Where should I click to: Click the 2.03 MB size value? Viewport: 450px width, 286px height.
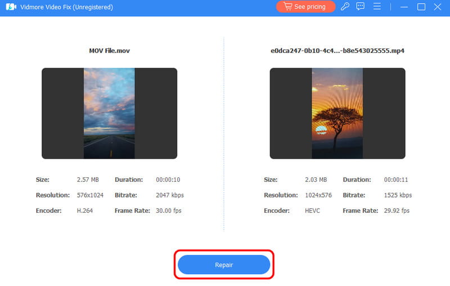click(316, 180)
